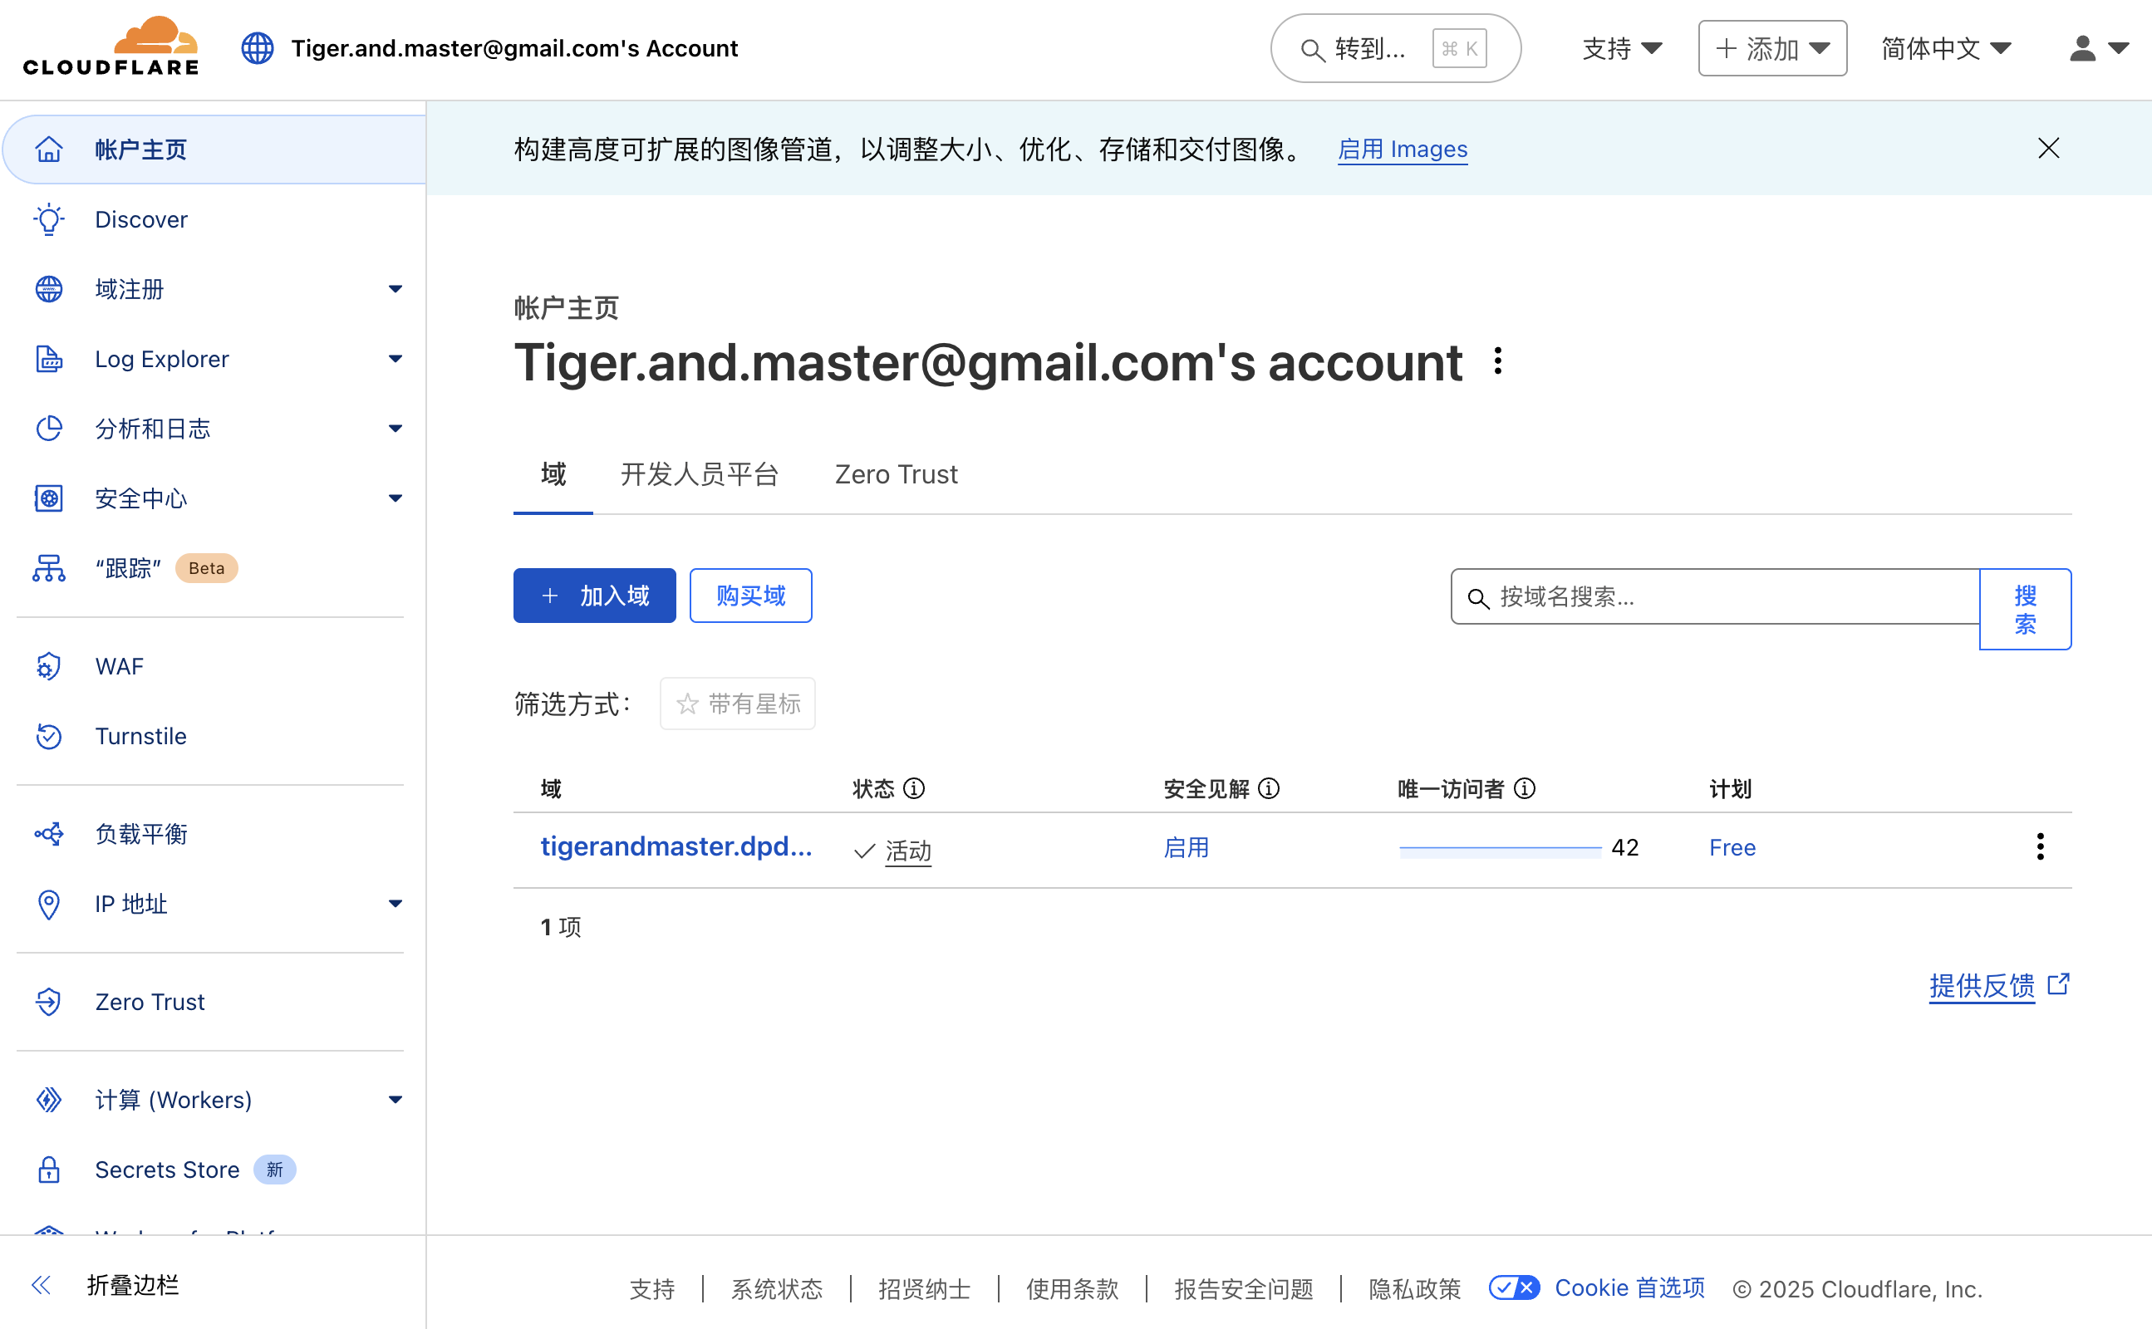Click the 域注册 globe icon
This screenshot has height=1329, width=2152.
click(49, 289)
